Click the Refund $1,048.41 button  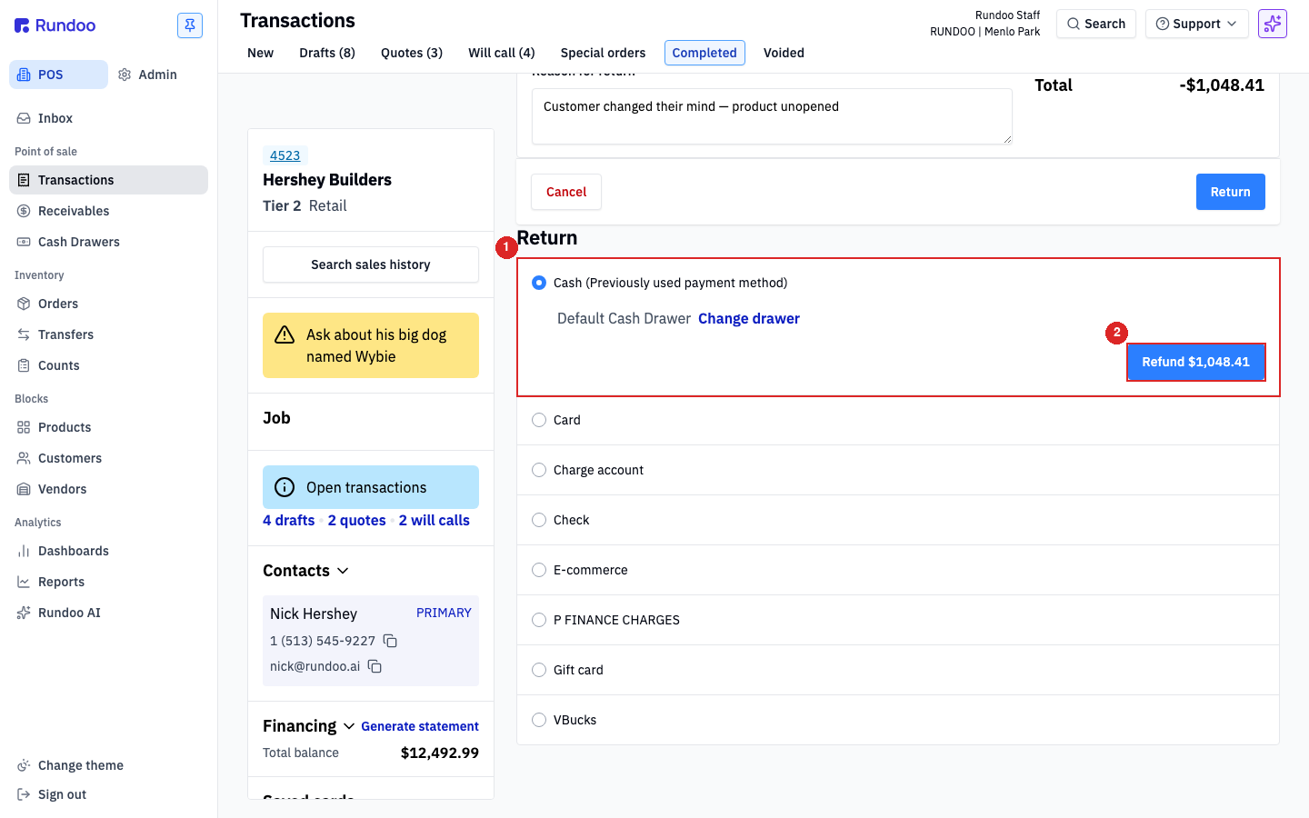coord(1195,362)
